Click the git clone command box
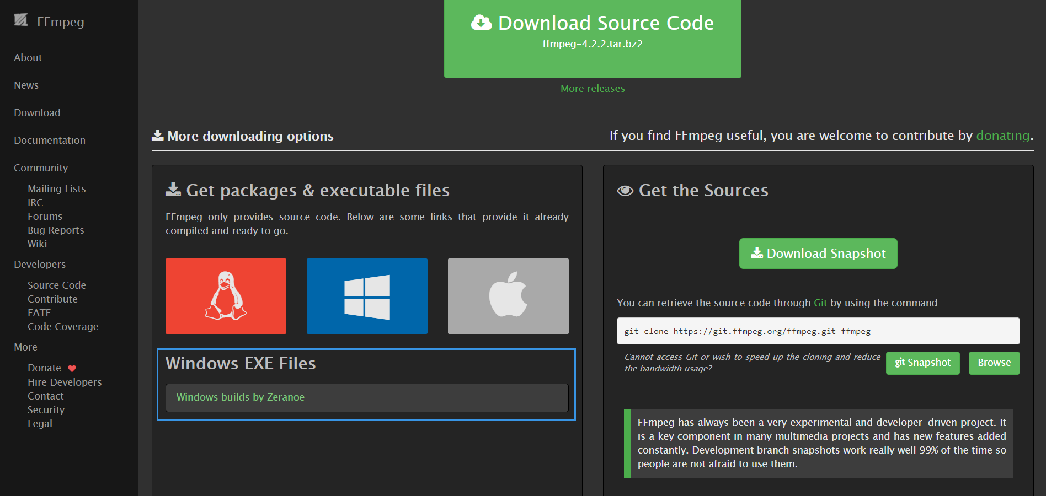 click(818, 331)
